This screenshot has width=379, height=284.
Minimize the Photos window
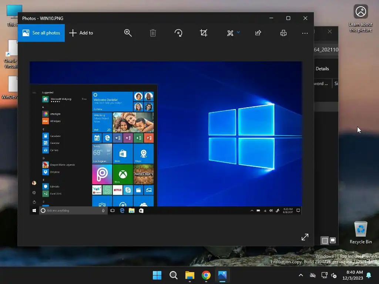click(271, 18)
